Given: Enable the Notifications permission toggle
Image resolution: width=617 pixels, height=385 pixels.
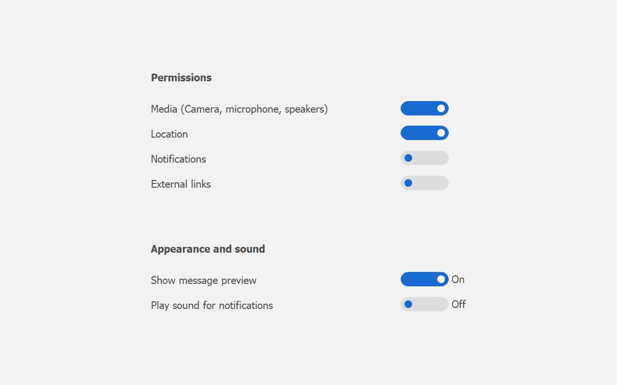Looking at the screenshot, I should 424,158.
